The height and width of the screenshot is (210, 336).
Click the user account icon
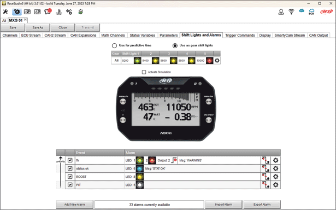click(x=281, y=11)
